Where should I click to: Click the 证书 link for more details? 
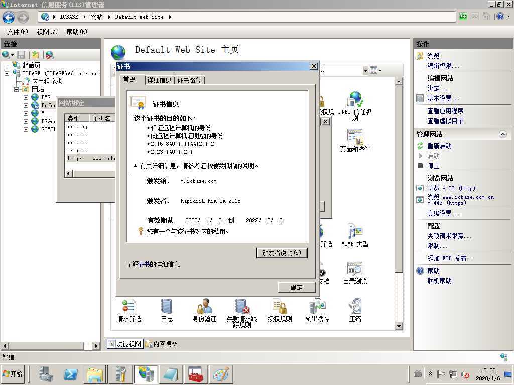(144, 264)
